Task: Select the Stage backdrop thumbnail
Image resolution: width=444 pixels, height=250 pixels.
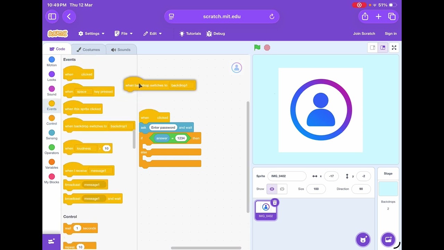Action: click(x=388, y=189)
